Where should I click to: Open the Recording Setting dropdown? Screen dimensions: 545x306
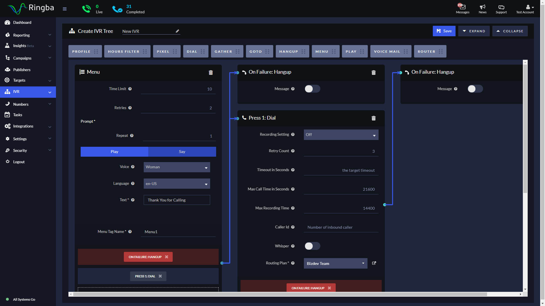pyautogui.click(x=341, y=135)
